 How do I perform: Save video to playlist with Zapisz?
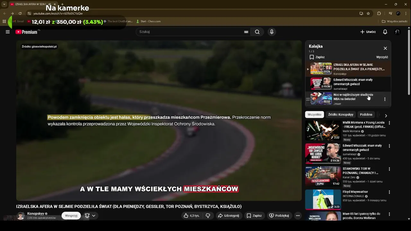[254, 216]
